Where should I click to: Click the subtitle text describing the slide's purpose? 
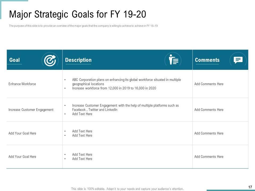(84, 26)
